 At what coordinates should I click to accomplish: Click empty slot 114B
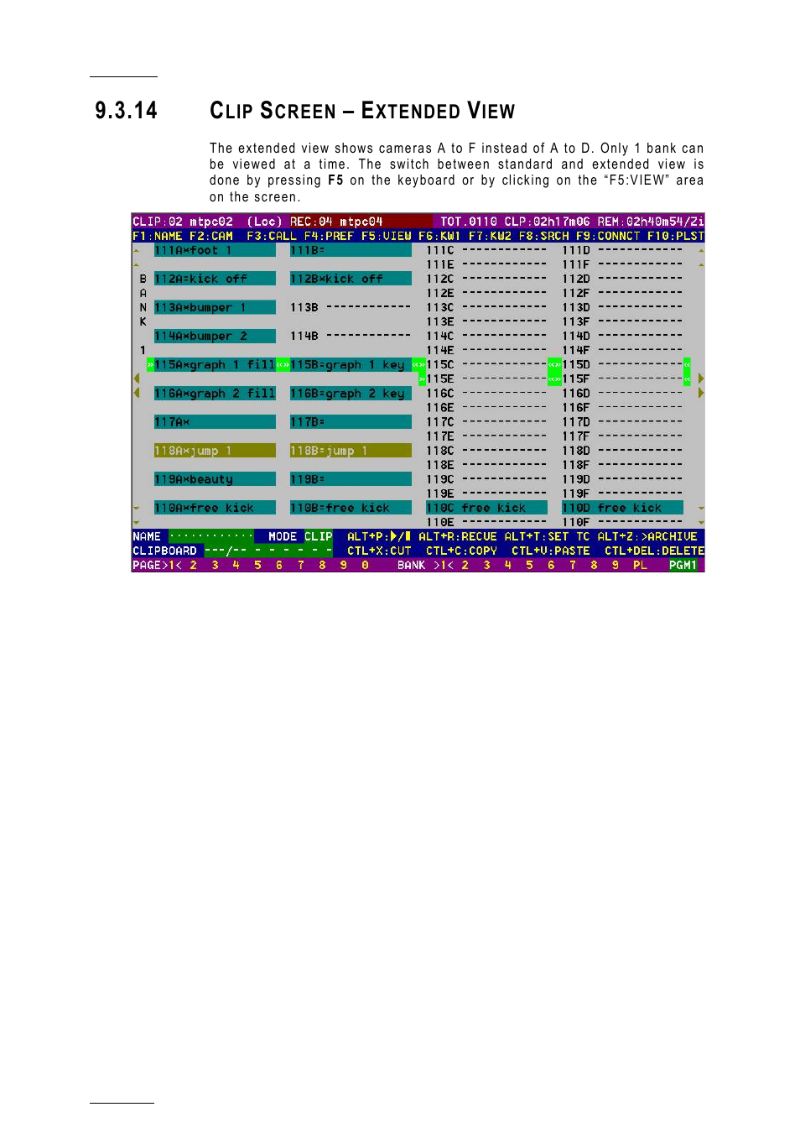(x=351, y=336)
